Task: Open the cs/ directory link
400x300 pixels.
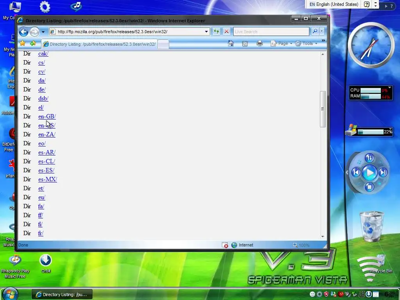Action: (41, 62)
